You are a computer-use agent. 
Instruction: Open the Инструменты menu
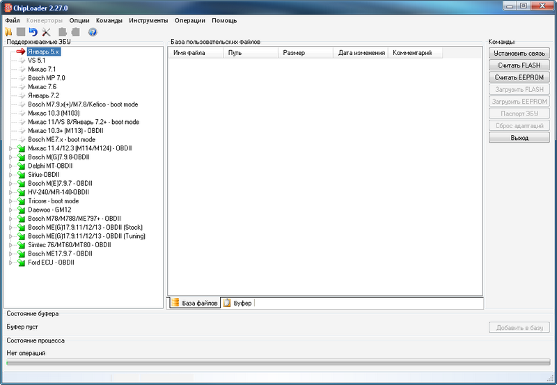pyautogui.click(x=148, y=20)
